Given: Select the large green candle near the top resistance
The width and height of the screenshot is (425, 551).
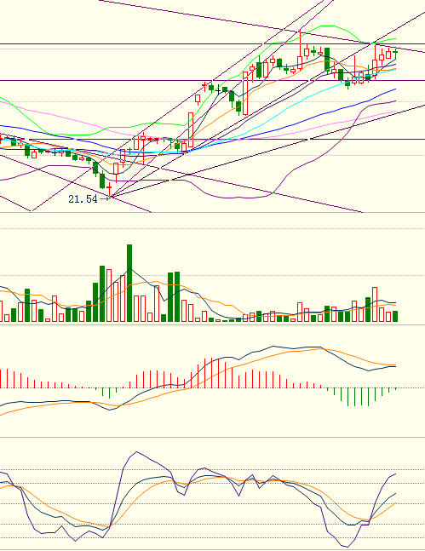Looking at the screenshot, I should (327, 60).
